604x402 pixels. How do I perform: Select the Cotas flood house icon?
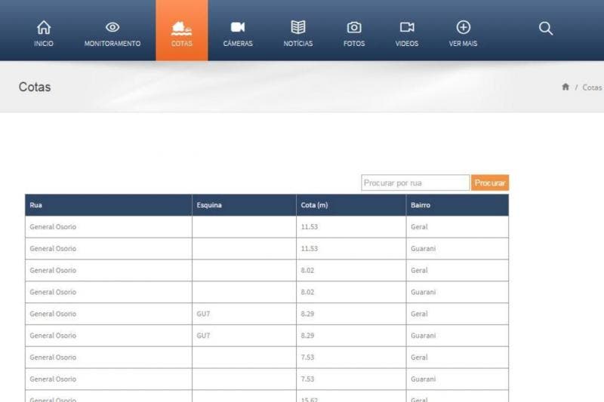coord(181,28)
